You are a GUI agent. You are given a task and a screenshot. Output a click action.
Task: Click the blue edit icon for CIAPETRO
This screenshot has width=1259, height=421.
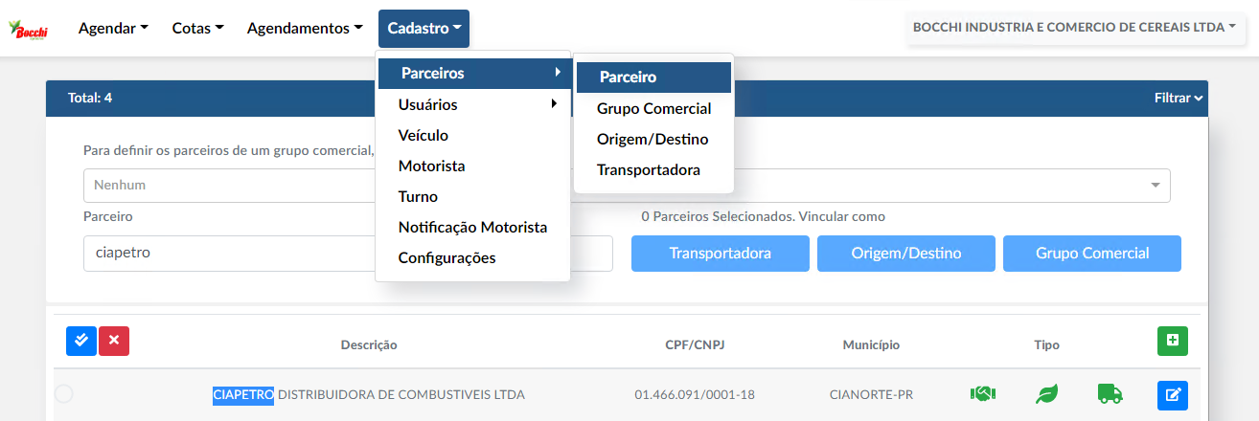(x=1173, y=394)
